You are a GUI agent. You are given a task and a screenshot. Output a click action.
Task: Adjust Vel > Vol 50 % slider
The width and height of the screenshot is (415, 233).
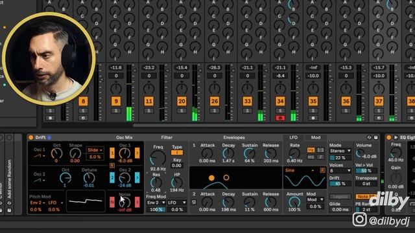click(366, 171)
